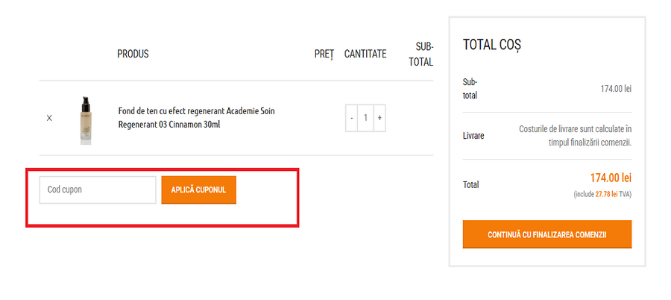The image size is (671, 300).
Task: Click the Sub-total column header in the table
Action: (x=421, y=54)
